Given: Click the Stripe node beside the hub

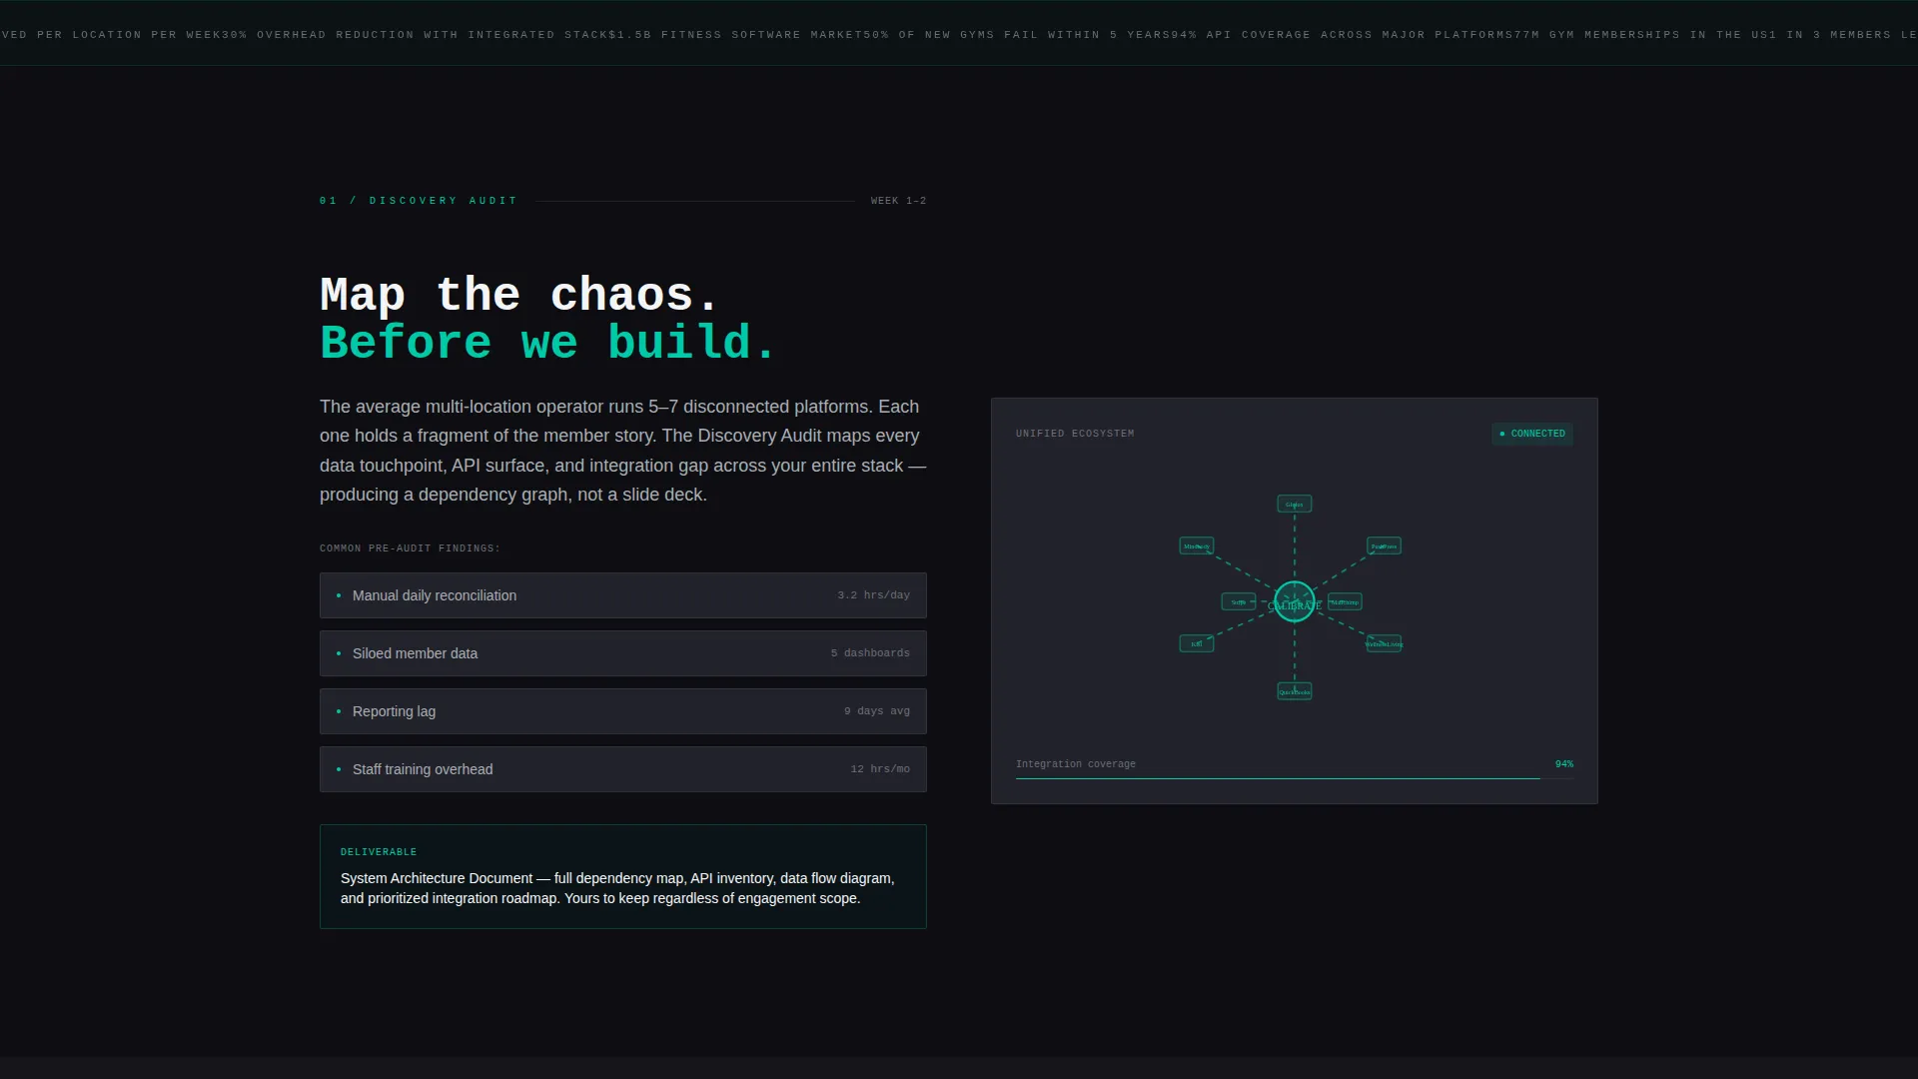Looking at the screenshot, I should 1239,601.
